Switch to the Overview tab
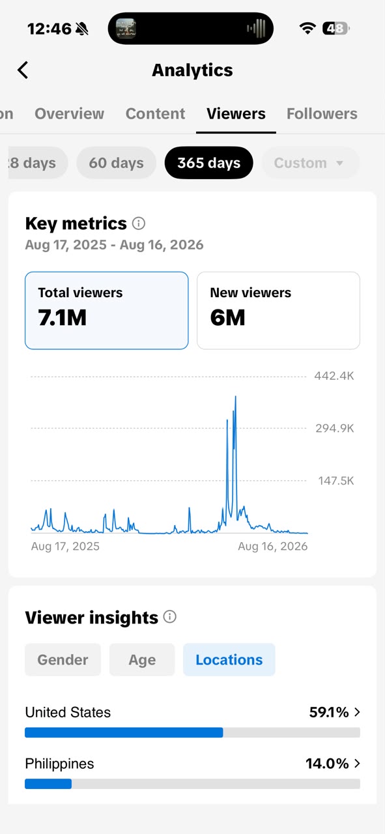The height and width of the screenshot is (834, 385). click(69, 113)
